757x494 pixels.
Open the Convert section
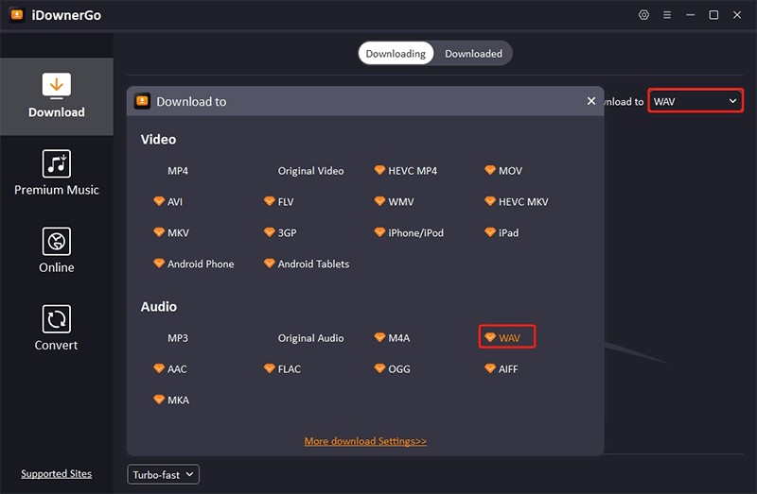pos(57,329)
